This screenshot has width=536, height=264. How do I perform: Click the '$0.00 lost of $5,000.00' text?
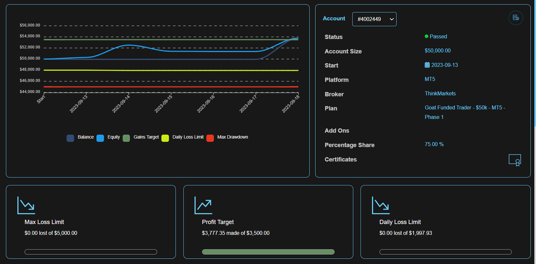(x=51, y=233)
